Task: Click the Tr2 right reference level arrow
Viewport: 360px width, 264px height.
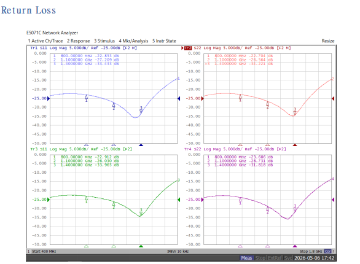Action: 333,98
